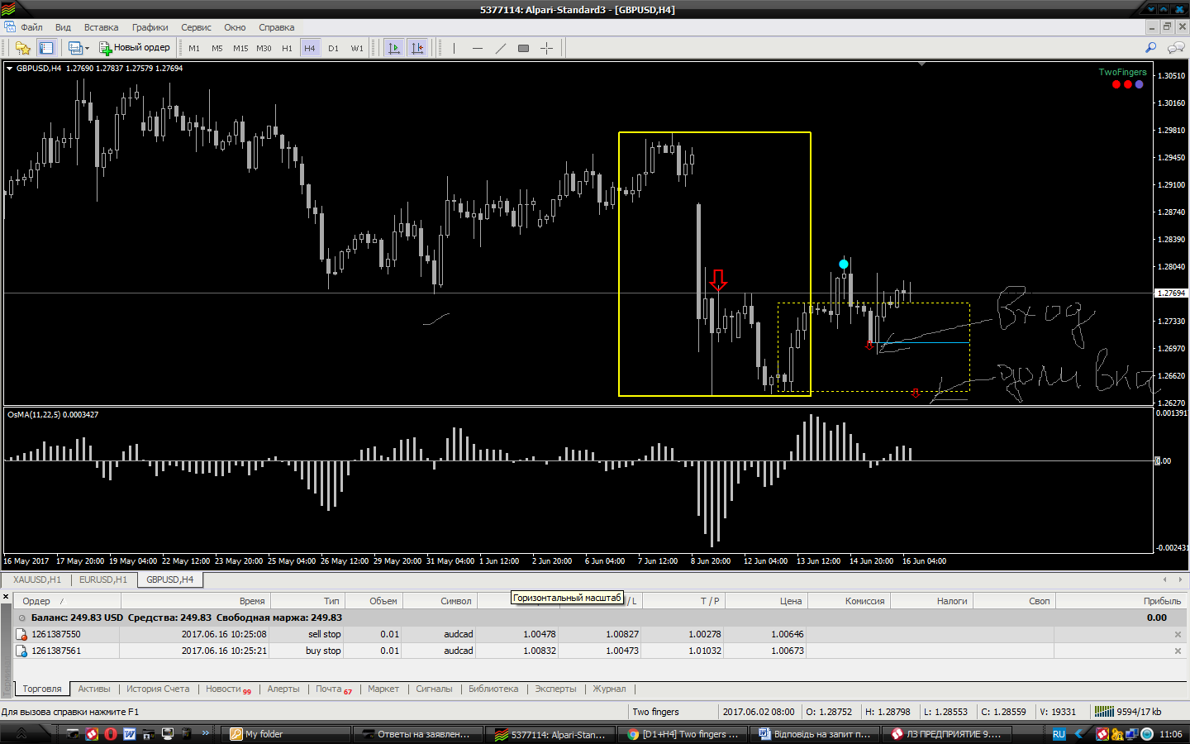Open the Окно menu

click(235, 27)
